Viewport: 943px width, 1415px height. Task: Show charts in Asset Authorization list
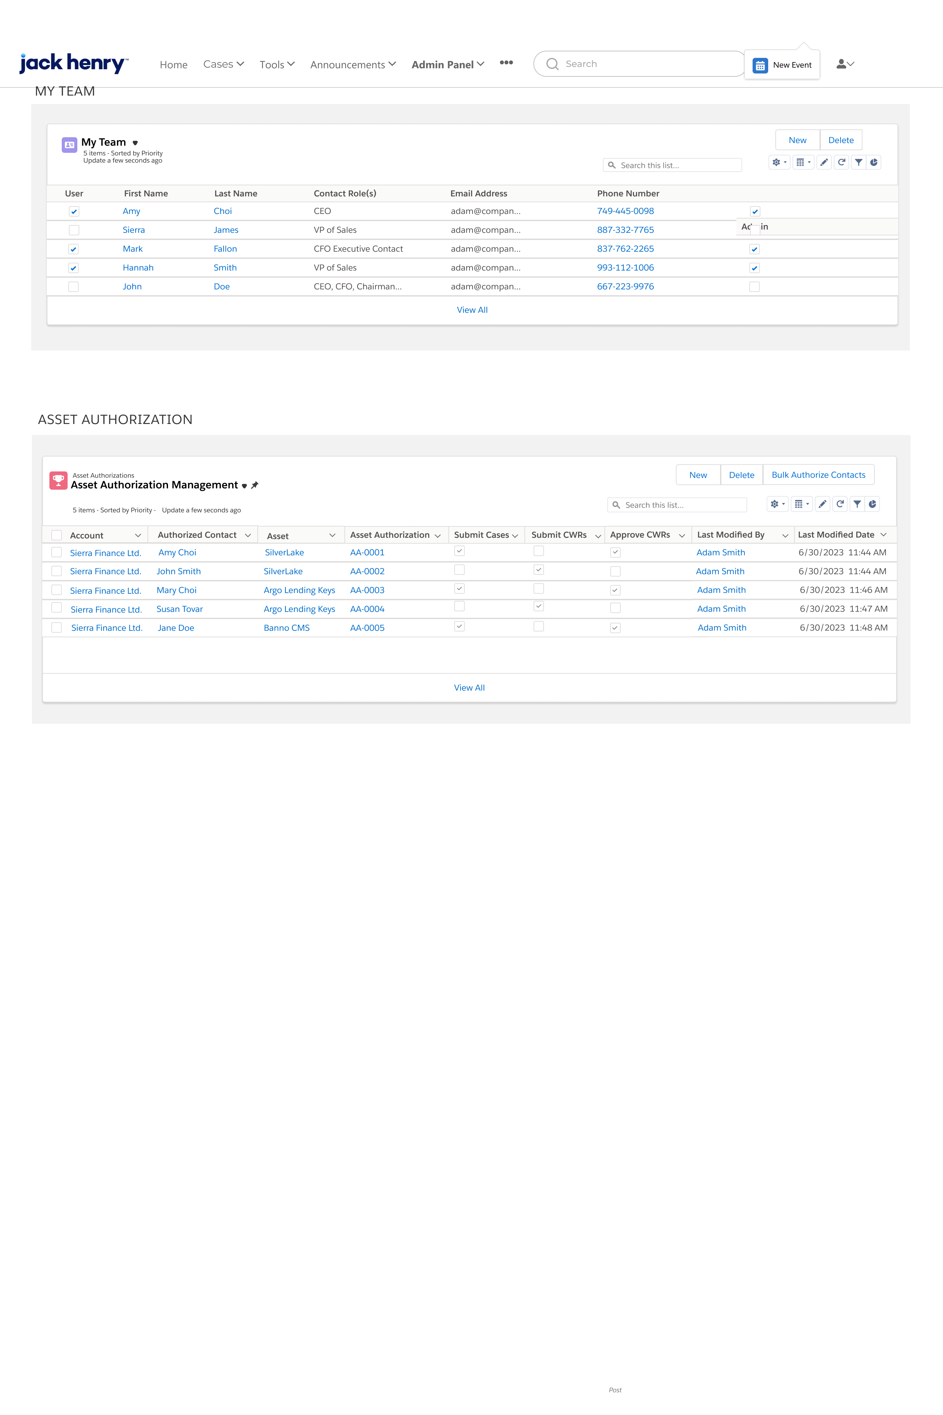click(x=872, y=504)
